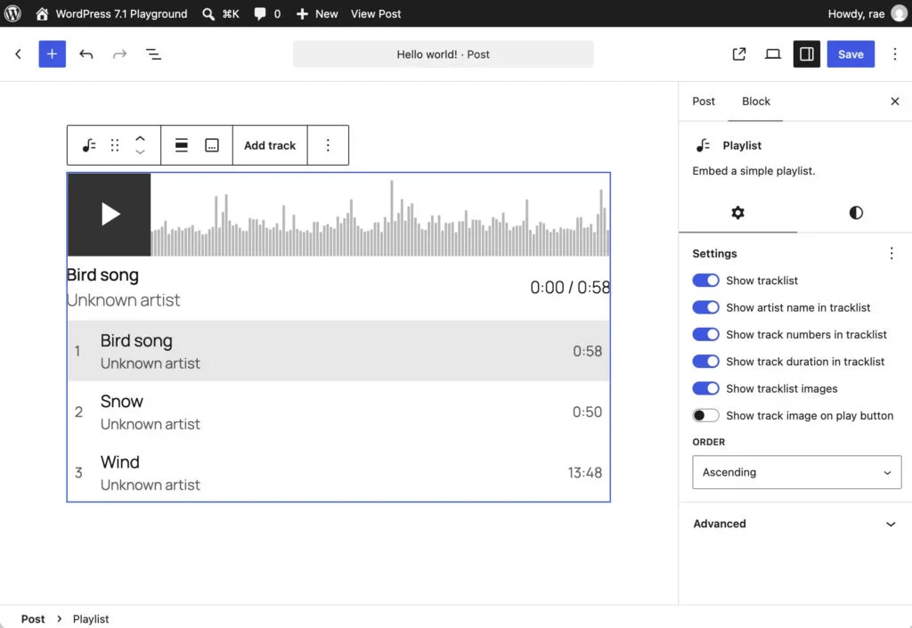912x628 pixels.
Task: Click the caption toolbar icon
Action: point(212,145)
